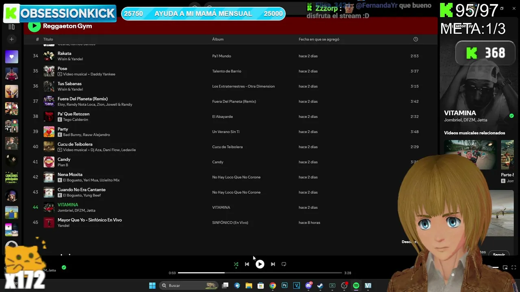Open Photoshop from the taskbar
The image size is (520, 292).
pos(285,286)
